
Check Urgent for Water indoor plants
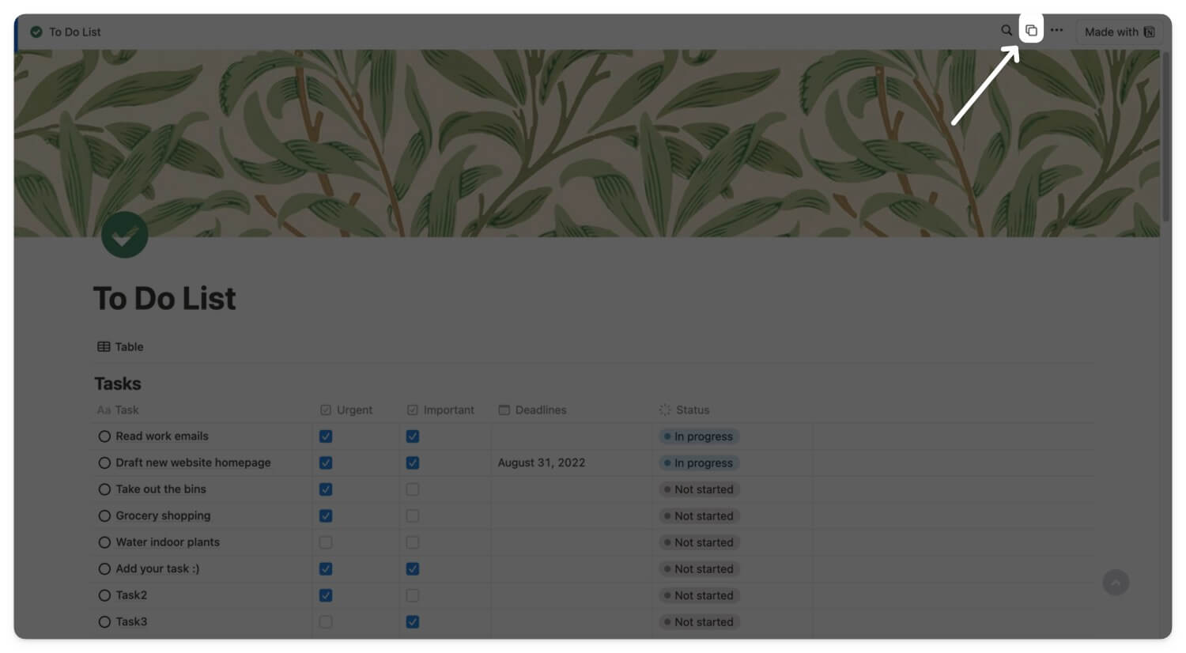[326, 542]
